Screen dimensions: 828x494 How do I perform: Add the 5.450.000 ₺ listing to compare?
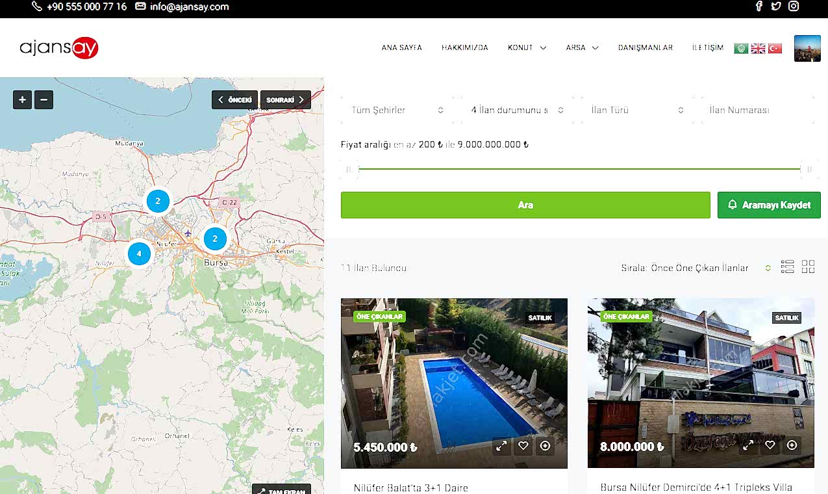[545, 446]
